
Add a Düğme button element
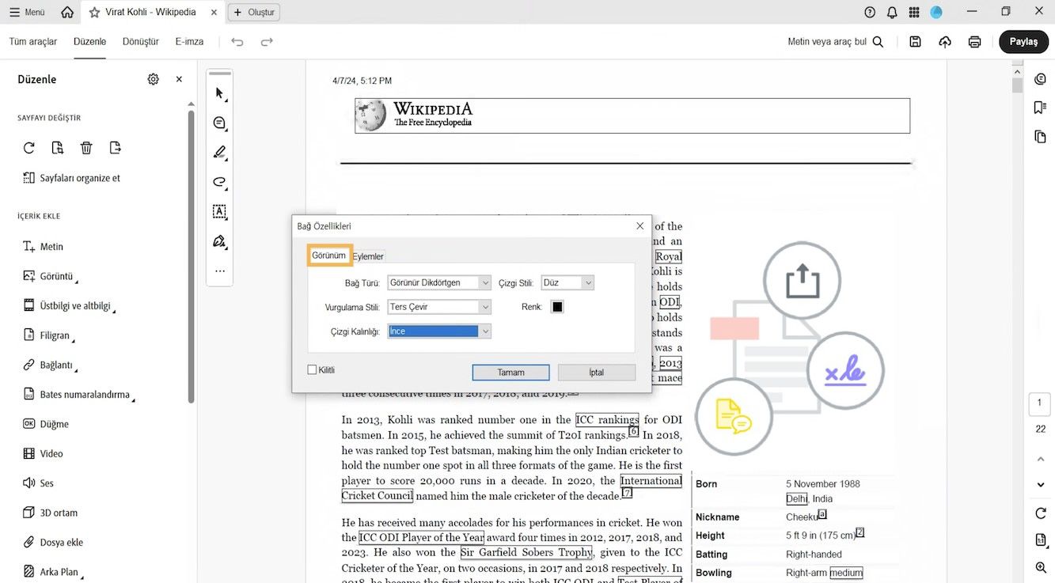pos(46,424)
